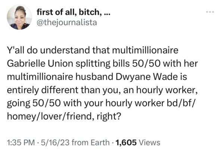Image resolution: width=222 pixels, height=153 pixels.
Task: Open the profile via display name "first of all"
Action: [x=74, y=12]
